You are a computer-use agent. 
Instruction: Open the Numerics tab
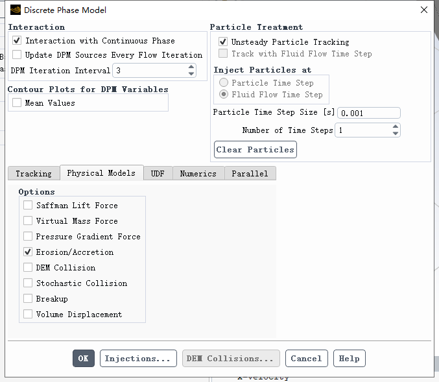(198, 173)
